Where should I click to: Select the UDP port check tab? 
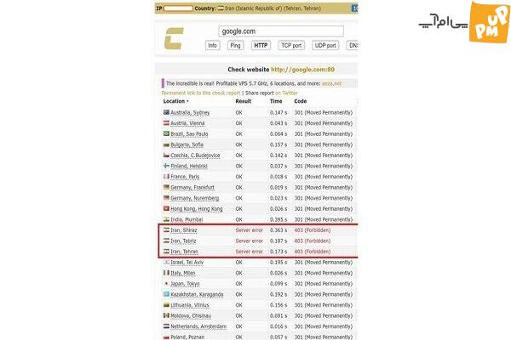(325, 46)
